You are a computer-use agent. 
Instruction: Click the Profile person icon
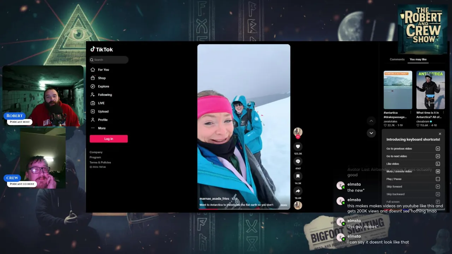(93, 120)
